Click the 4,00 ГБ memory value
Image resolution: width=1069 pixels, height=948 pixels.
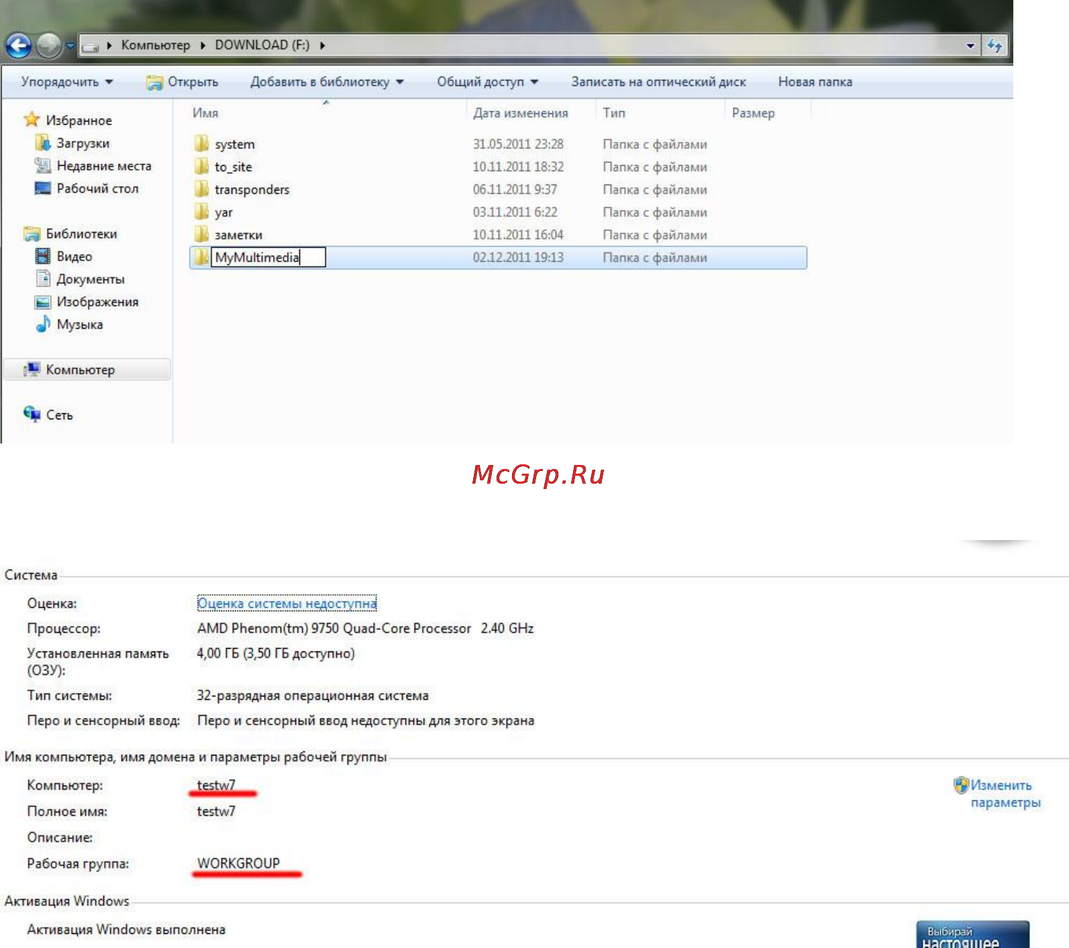pos(276,653)
